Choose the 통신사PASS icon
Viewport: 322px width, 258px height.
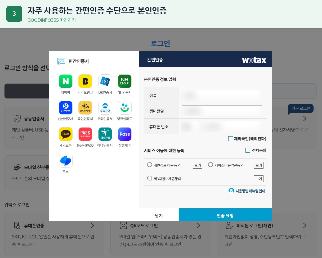[x=85, y=134]
